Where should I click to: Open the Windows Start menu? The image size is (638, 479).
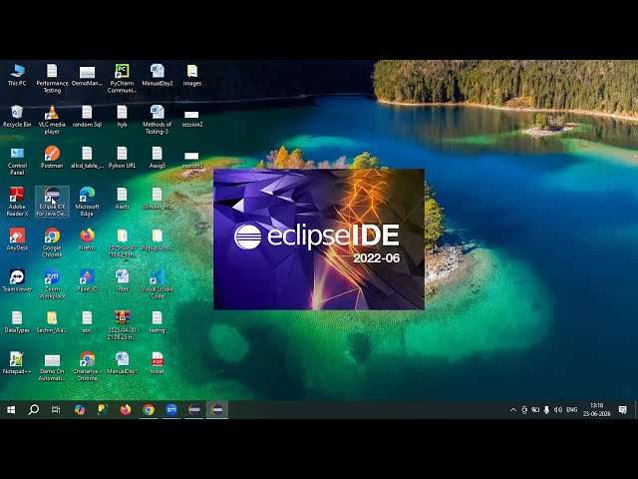(x=11, y=410)
